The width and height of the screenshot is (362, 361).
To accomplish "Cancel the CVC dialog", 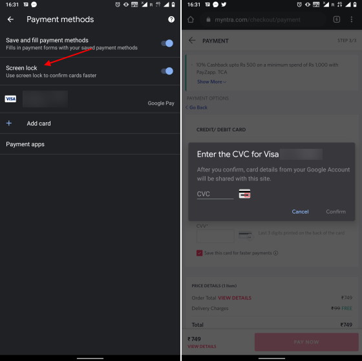I will (x=300, y=212).
